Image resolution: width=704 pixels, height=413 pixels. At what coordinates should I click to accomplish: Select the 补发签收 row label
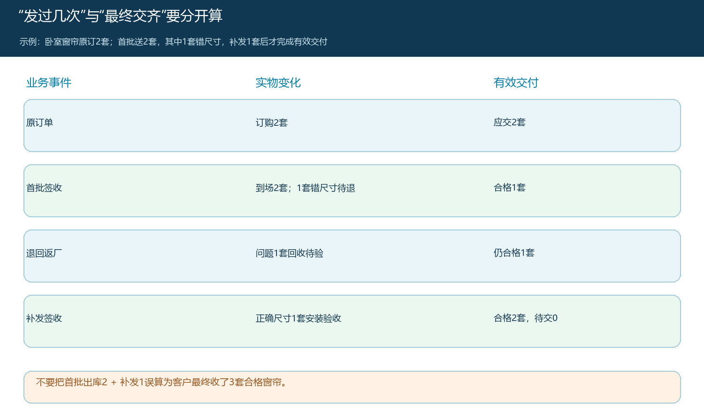44,318
